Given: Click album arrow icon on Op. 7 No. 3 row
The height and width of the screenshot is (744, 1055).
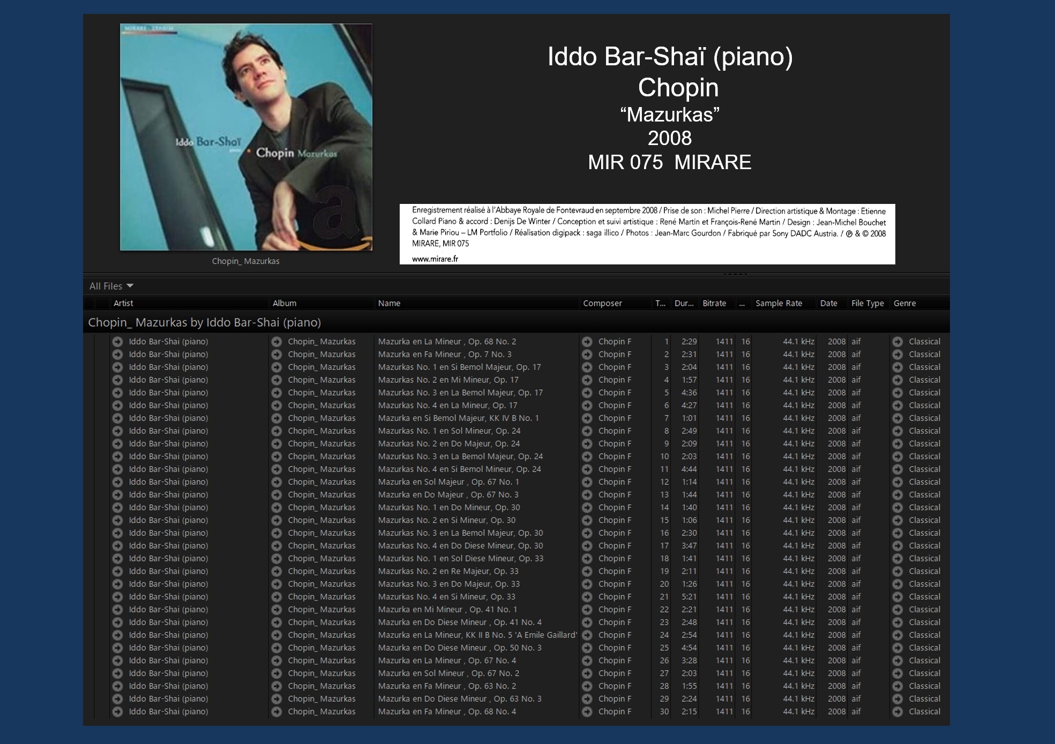Looking at the screenshot, I should coord(276,354).
